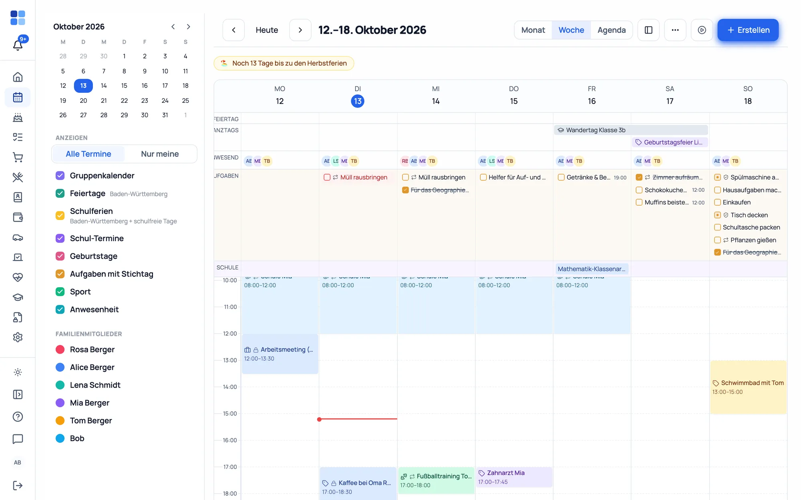Image resolution: width=801 pixels, height=500 pixels.
Task: Click Mia Berger's purple color dot
Action: pyautogui.click(x=60, y=403)
